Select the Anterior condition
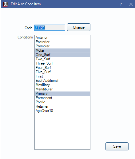 coord(62,38)
